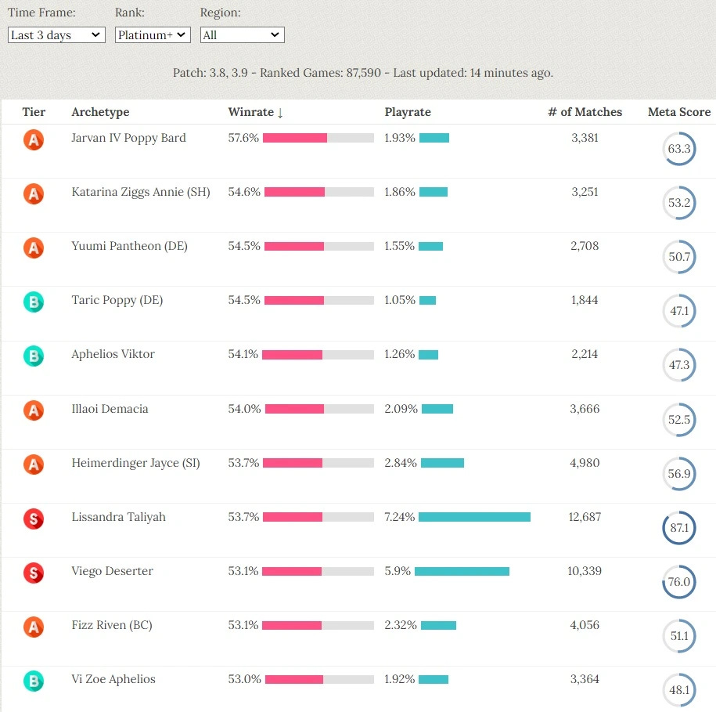The height and width of the screenshot is (712, 716).
Task: Click the B tier badge for Vi Zoe Aphelios
Action: coord(34,681)
